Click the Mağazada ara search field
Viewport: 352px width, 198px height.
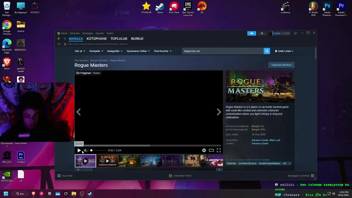pos(223,51)
